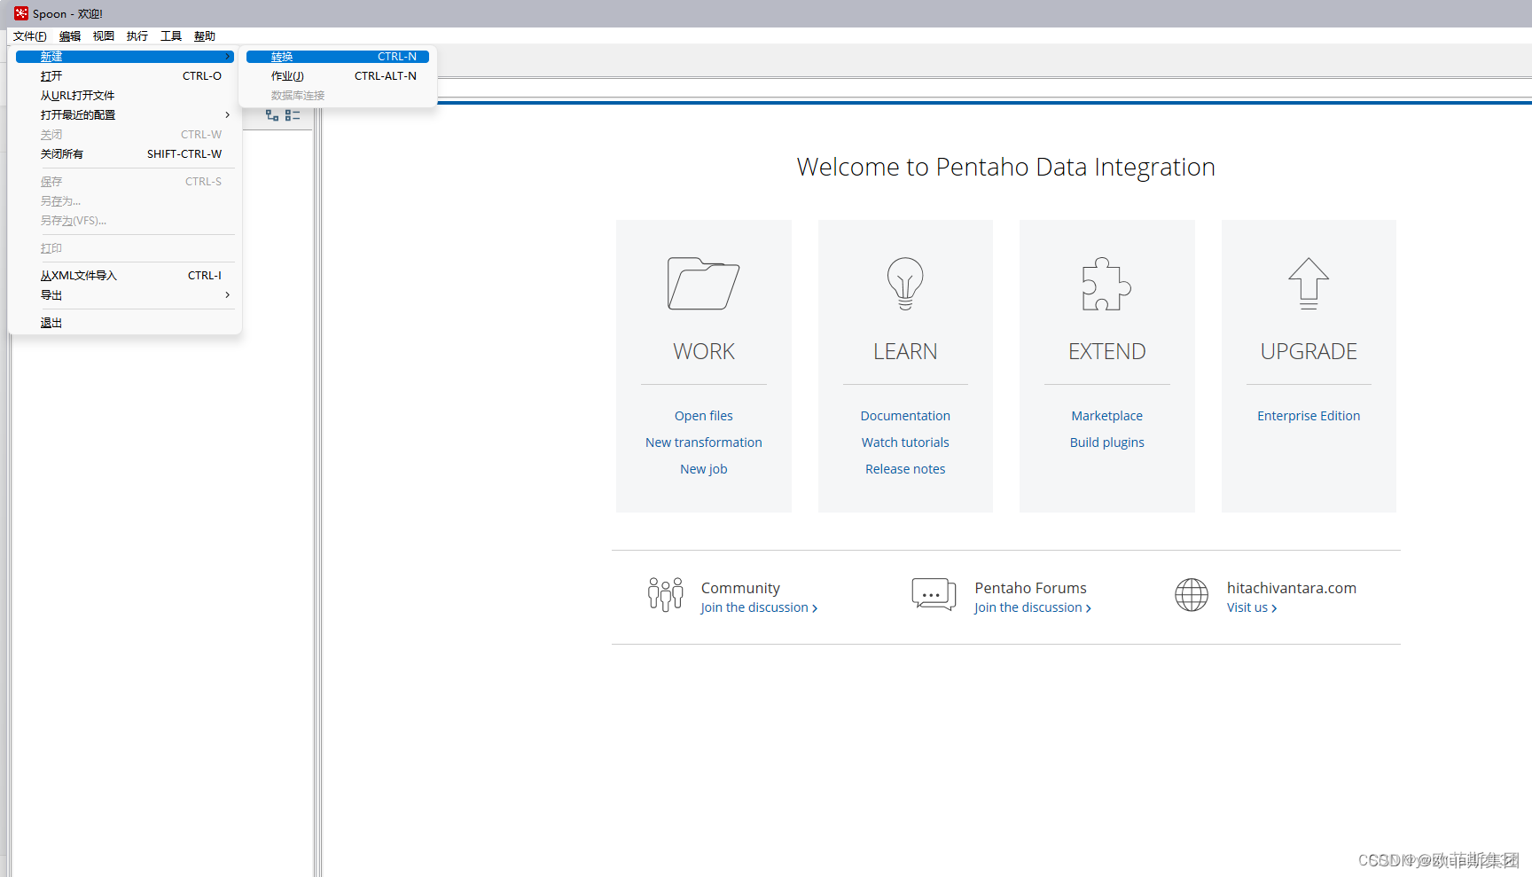Choose 打开 CTRL-O from the file menu
The height and width of the screenshot is (877, 1532).
coord(125,76)
